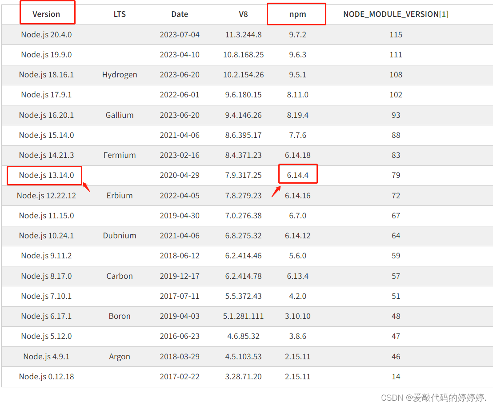Screen dimensions: 493x406
Task: Click module version 64
Action: [x=396, y=236]
